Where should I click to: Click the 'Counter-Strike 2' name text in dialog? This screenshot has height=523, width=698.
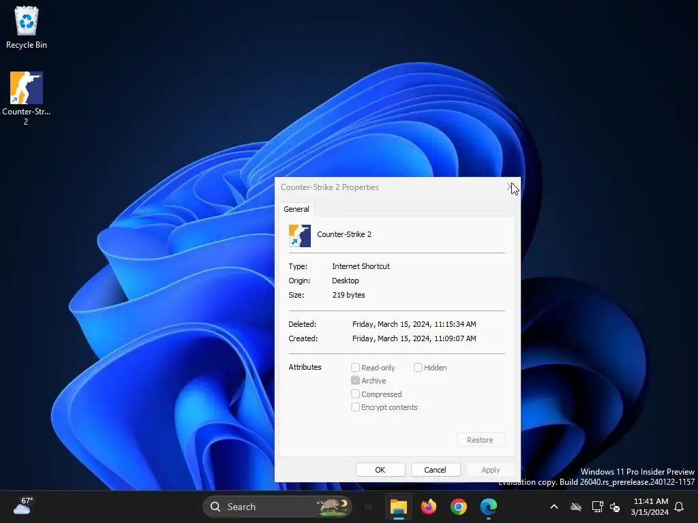[344, 234]
